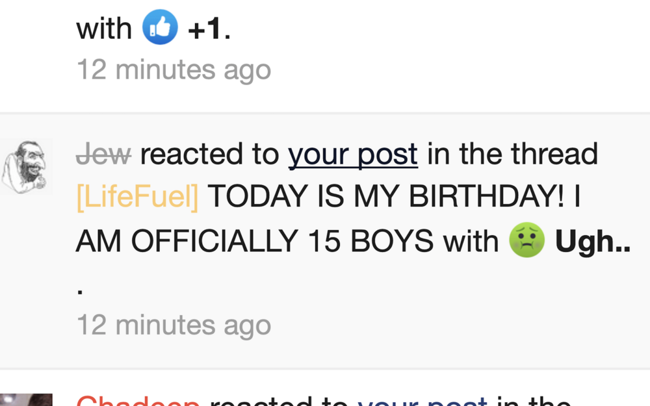Click the timestamp below the Ugh reaction
This screenshot has width=650, height=406.
click(174, 325)
